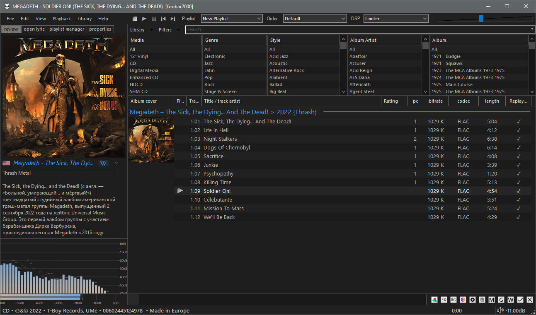
Task: Click the X icon in bottom toolbar
Action: point(530,300)
